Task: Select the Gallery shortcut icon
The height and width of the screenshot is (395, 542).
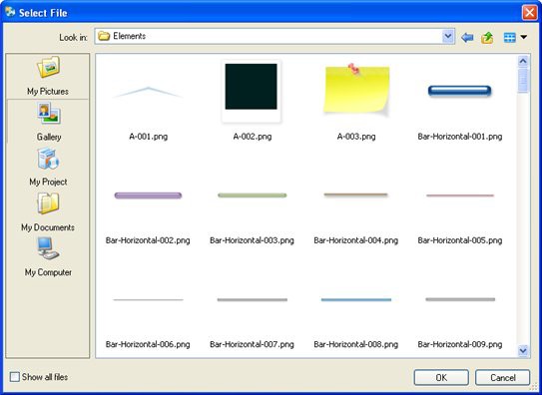Action: (x=48, y=114)
